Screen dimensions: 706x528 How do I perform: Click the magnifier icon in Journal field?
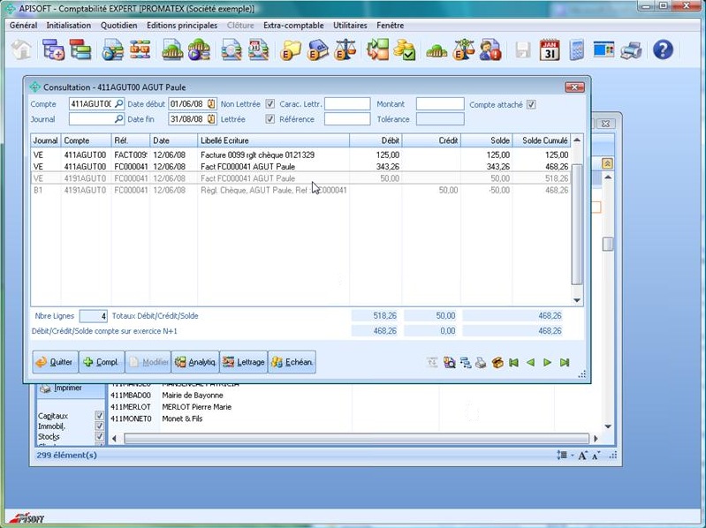coord(118,119)
